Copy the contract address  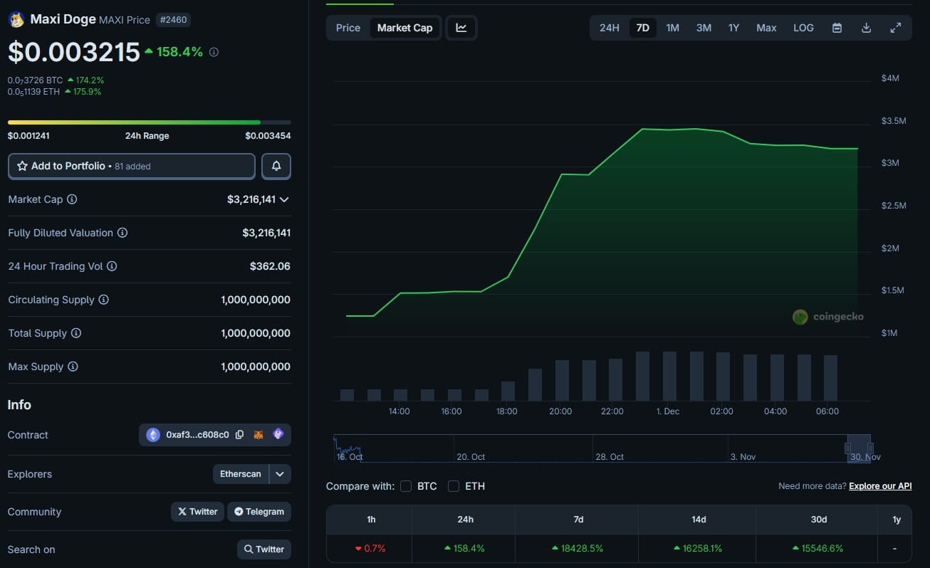(239, 434)
